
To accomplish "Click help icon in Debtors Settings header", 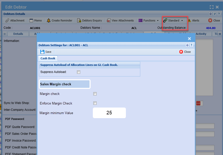I will pos(191,45).
